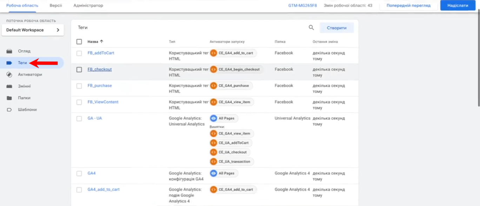
Task: Click All Pages eye icon in GA4 row
Action: tap(214, 173)
